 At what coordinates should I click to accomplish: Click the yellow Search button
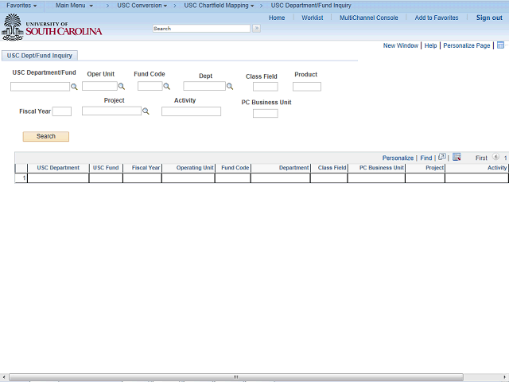[46, 136]
